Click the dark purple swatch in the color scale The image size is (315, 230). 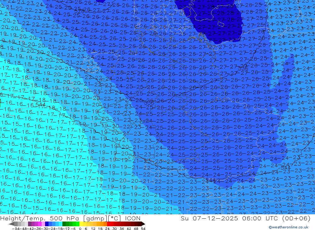[x=30, y=224]
